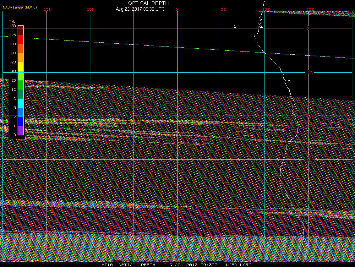Image resolution: width=355 pixels, height=267 pixels.
Task: Click the 100 value on the TAU scale
Action: coord(13,44)
